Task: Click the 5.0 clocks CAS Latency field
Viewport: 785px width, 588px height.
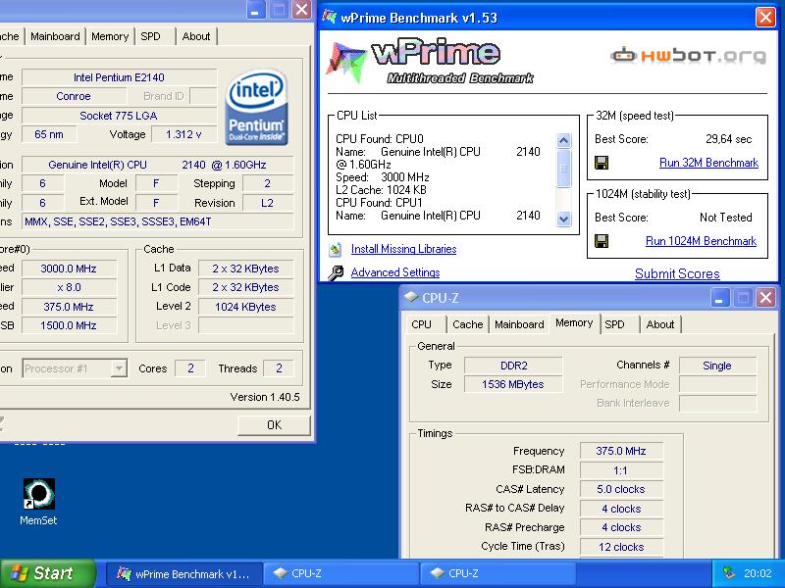Action: click(x=621, y=489)
